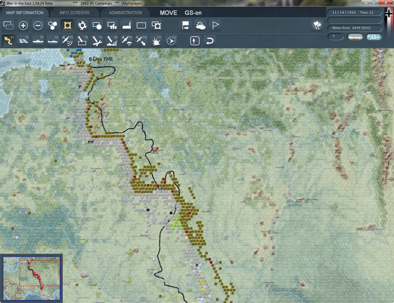The image size is (394, 303).
Task: Click the pennant flag icon
Action: (x=215, y=25)
